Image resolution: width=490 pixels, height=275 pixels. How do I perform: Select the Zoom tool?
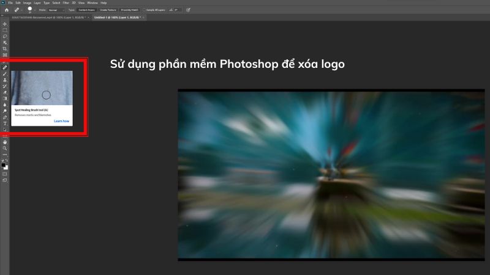(x=5, y=148)
